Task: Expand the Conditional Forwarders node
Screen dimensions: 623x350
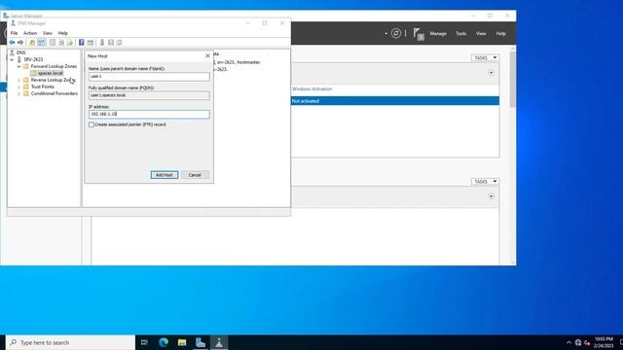Action: [x=18, y=94]
